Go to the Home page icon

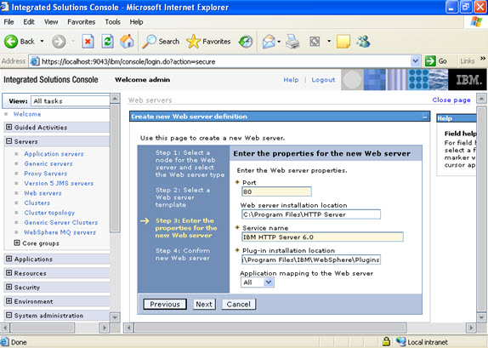point(127,42)
